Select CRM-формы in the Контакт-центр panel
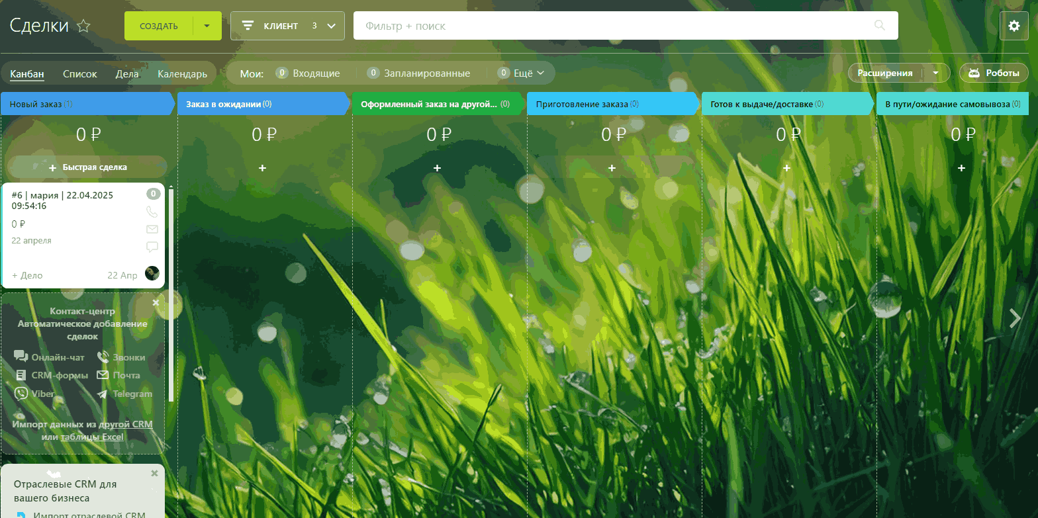 point(52,375)
